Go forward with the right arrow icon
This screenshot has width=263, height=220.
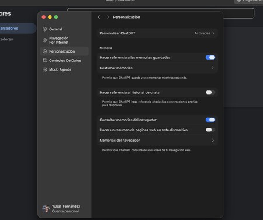click(108, 17)
